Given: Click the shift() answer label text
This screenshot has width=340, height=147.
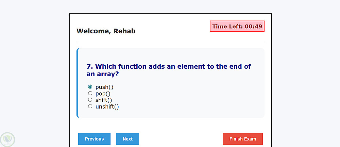Looking at the screenshot, I should 104,100.
